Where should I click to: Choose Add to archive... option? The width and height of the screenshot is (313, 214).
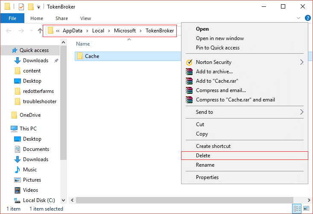tap(245, 72)
